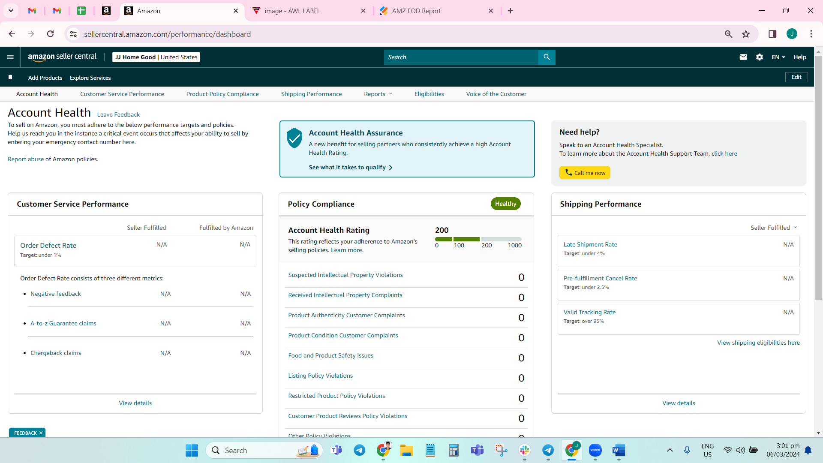Open the messages mail icon
Viewport: 823px width, 463px height.
(x=743, y=57)
